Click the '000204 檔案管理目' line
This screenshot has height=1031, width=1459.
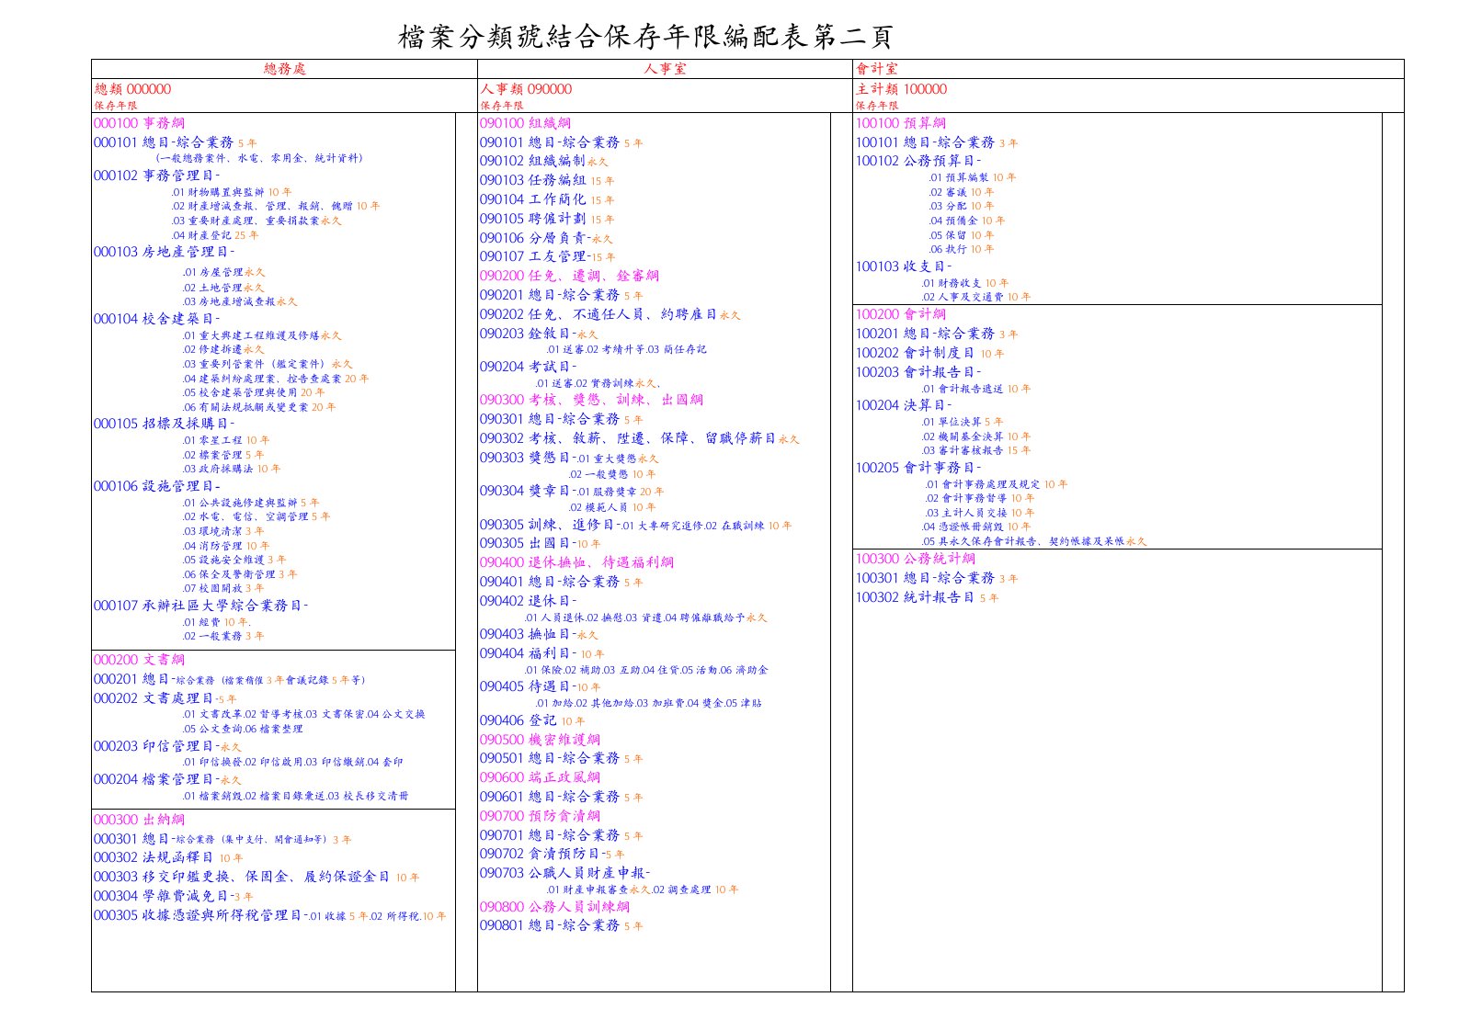[167, 779]
